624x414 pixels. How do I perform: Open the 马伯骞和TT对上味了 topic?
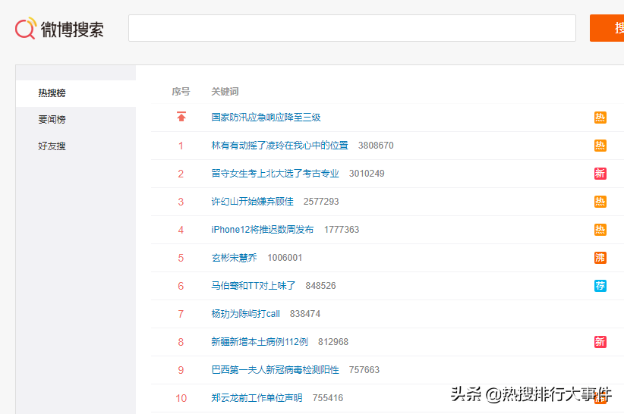pos(253,286)
